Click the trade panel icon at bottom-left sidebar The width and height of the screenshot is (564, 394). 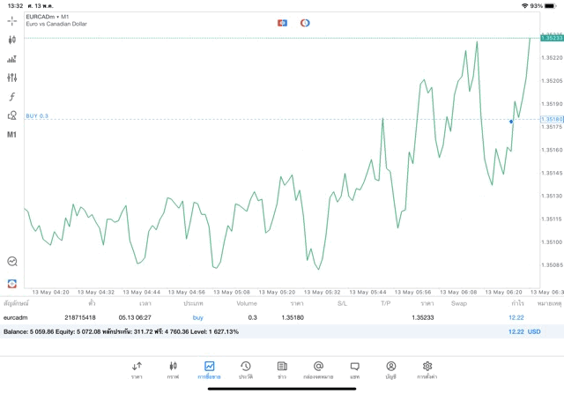pos(12,283)
